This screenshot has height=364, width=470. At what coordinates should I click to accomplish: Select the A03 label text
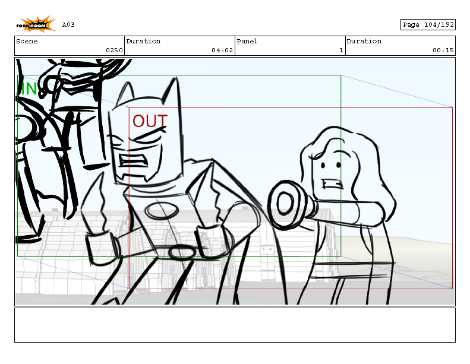point(68,24)
